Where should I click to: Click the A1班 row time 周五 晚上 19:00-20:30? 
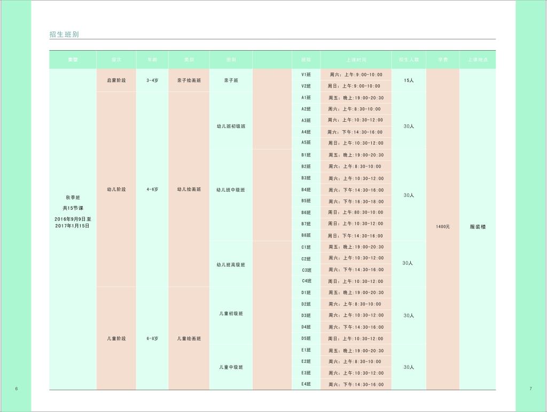pyautogui.click(x=356, y=98)
